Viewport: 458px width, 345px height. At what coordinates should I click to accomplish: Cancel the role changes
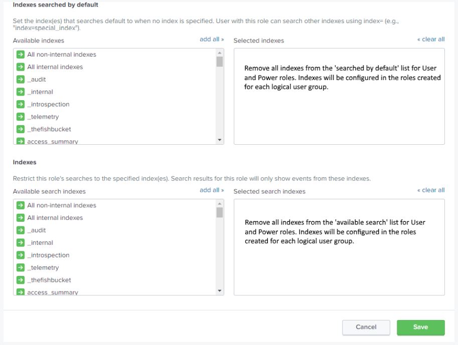tap(366, 327)
